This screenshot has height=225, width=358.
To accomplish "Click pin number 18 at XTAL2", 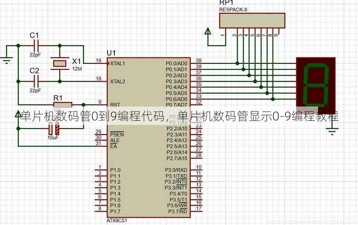I will coord(99,79).
